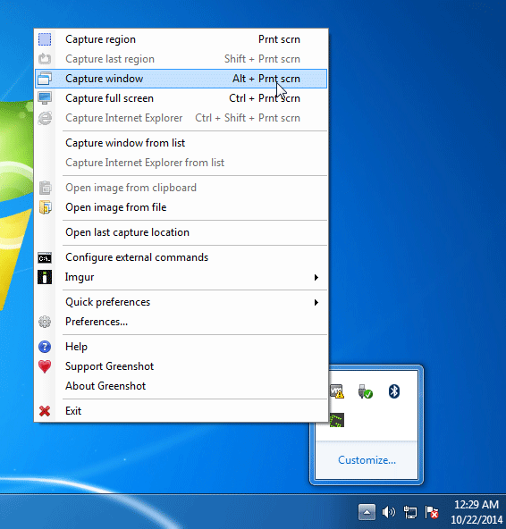
Task: Expand the Quick preferences submenu arrow
Action: (x=316, y=302)
